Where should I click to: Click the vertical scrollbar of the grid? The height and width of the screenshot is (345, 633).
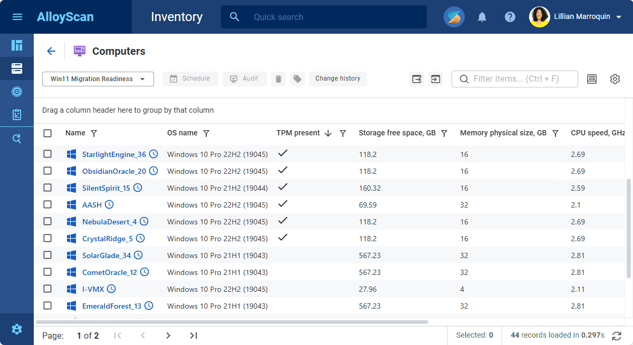click(x=628, y=228)
